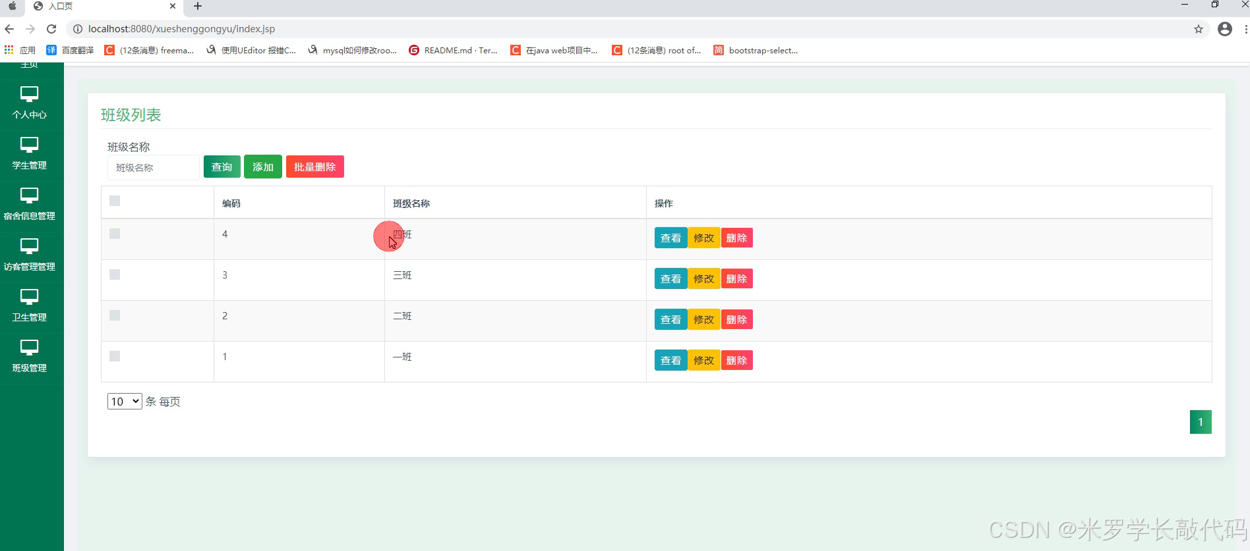Click 删除 for 一班 row
This screenshot has width=1250, height=551.
[x=737, y=360]
